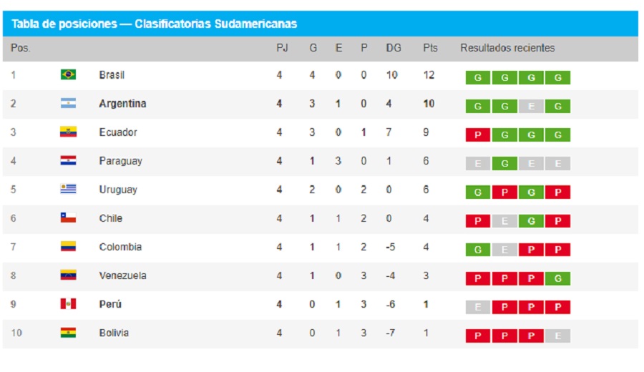The width and height of the screenshot is (644, 372).
Task: Open the Perú team name
Action: tap(110, 304)
